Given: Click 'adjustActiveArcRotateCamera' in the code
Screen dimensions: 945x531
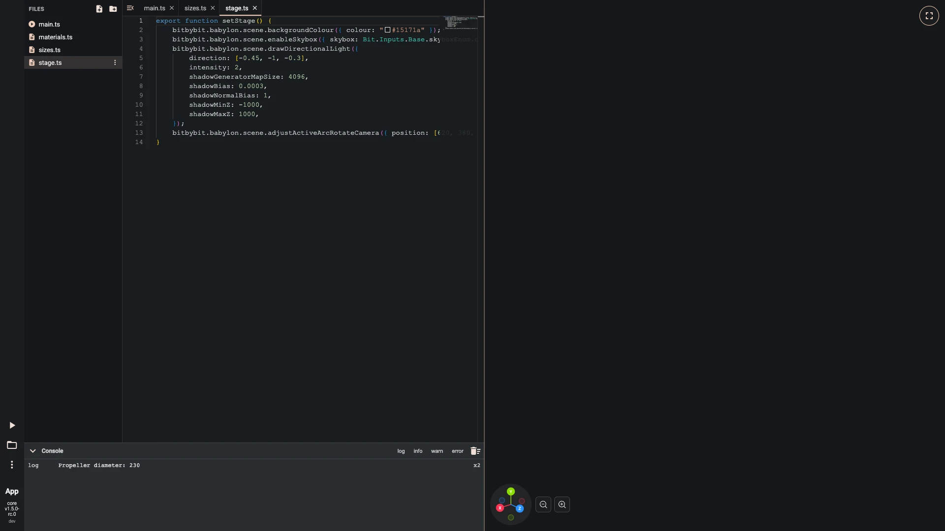Looking at the screenshot, I should point(323,133).
